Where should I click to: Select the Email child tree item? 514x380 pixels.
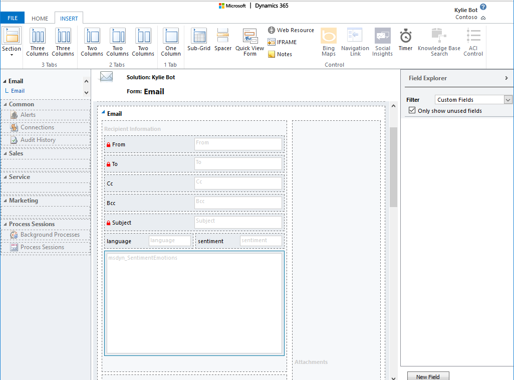coord(18,91)
